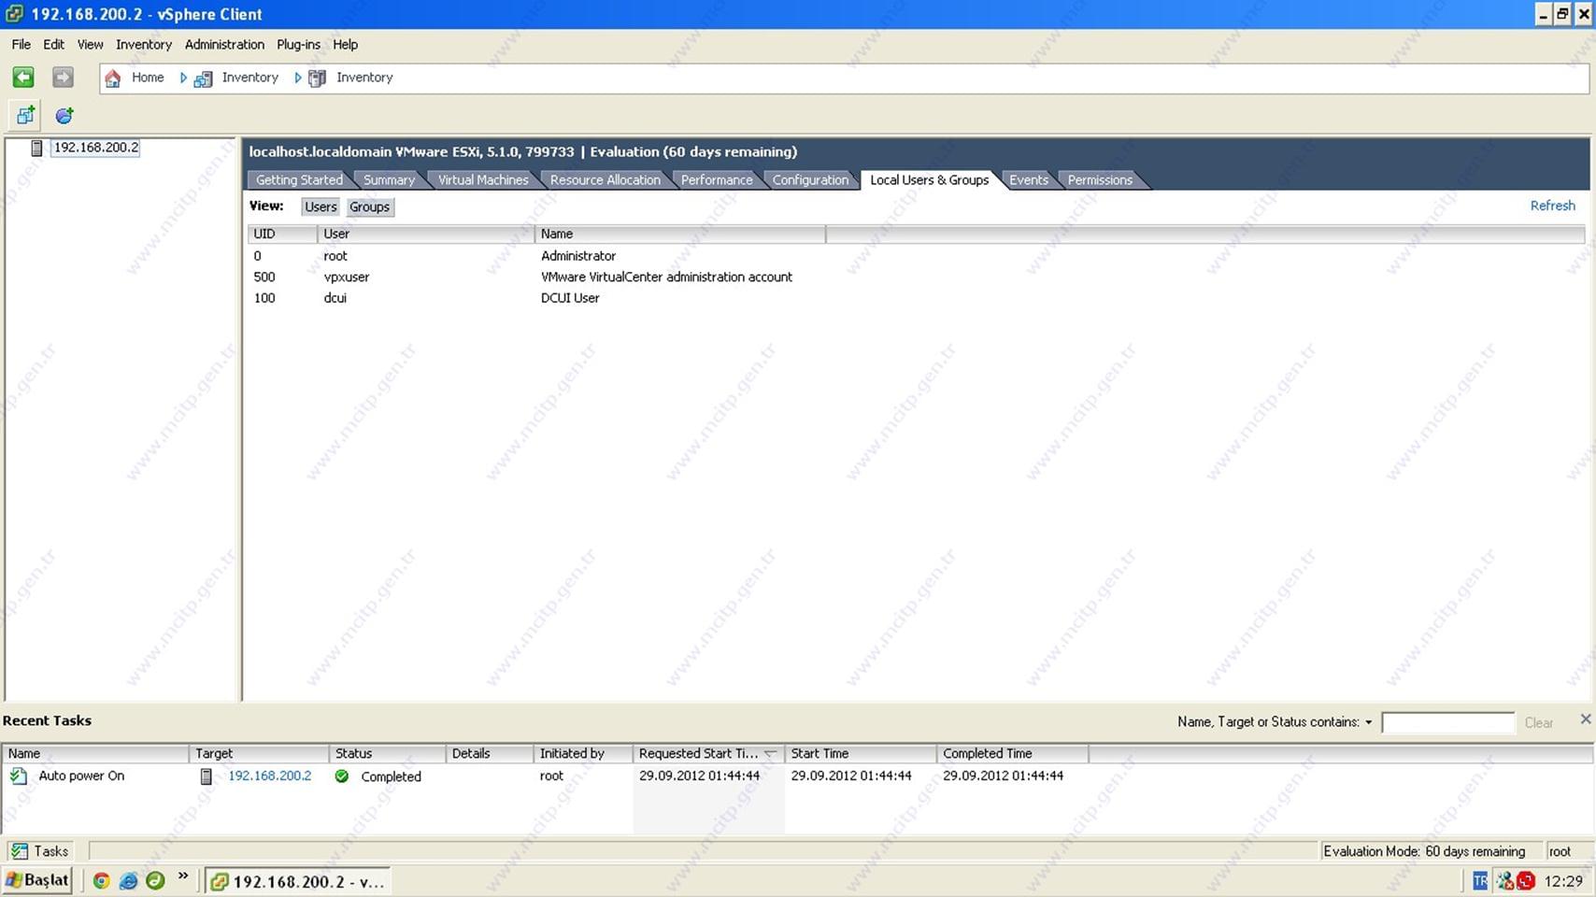Switch to the Summary tab
The height and width of the screenshot is (897, 1596).
click(389, 180)
